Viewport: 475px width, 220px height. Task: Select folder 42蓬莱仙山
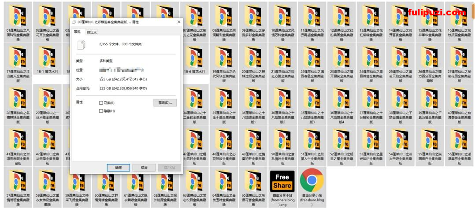[47, 146]
